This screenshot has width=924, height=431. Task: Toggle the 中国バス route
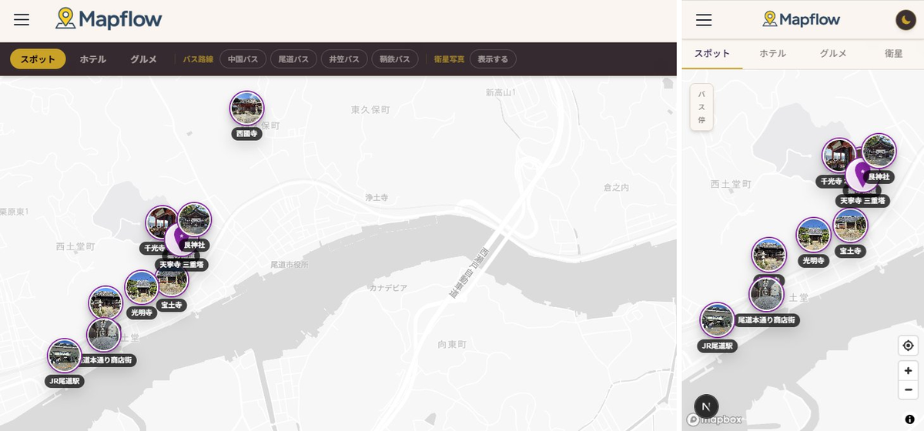point(243,59)
